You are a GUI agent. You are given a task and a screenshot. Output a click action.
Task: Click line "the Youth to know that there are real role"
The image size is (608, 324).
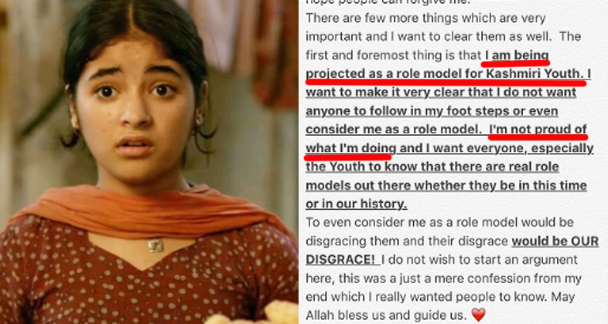coord(432,167)
